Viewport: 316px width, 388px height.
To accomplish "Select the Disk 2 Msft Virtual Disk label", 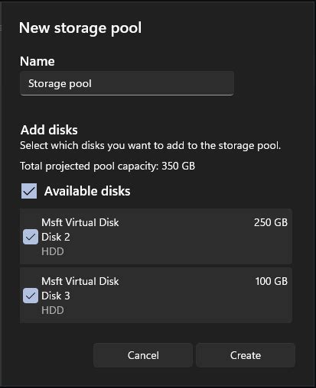I will [x=80, y=222].
